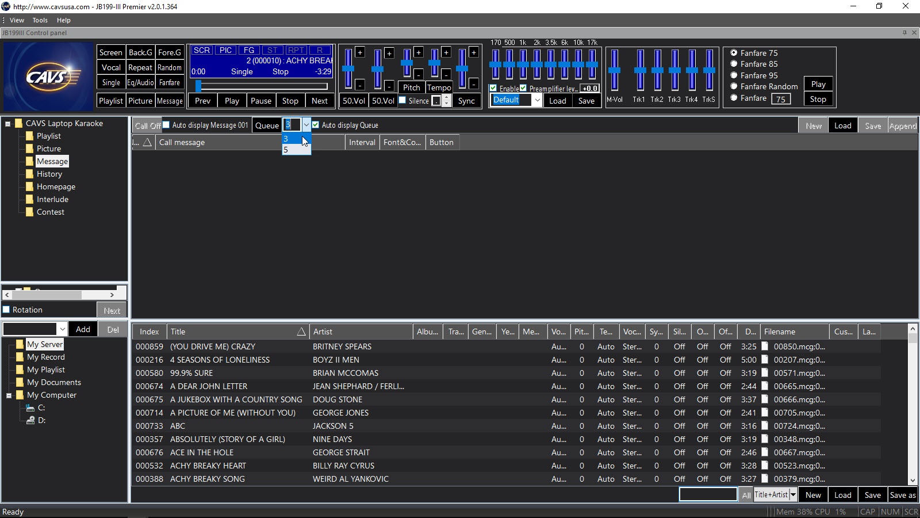The image size is (920, 518).
Task: Click the Sync button
Action: [466, 101]
